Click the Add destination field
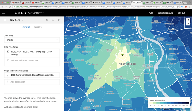192x111 pixels. 32,82
